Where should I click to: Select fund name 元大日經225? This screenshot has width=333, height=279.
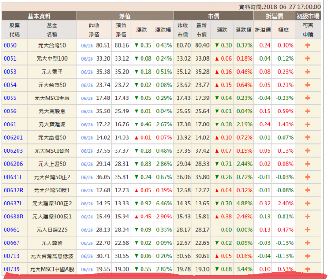(52, 229)
